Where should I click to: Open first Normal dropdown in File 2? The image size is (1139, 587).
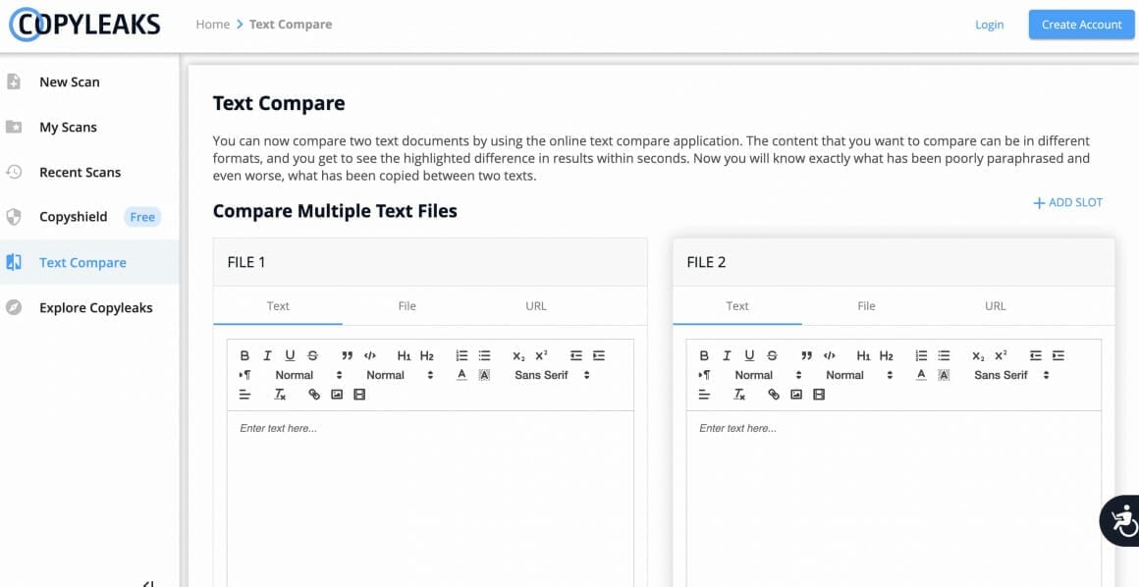point(767,375)
